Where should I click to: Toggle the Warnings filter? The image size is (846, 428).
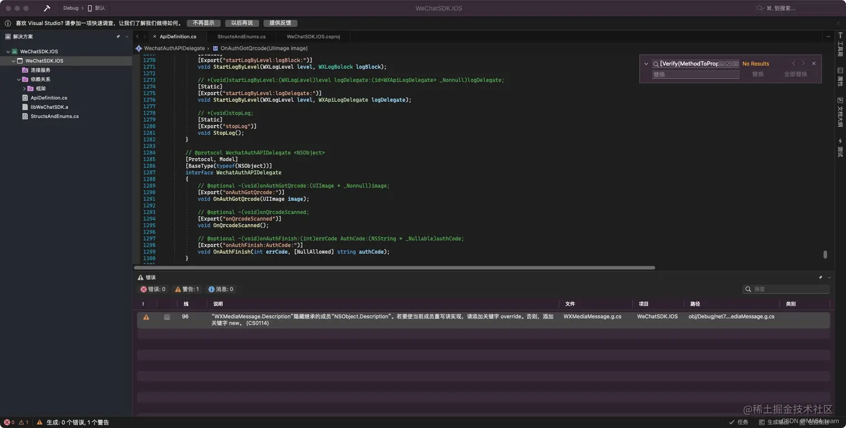pyautogui.click(x=187, y=289)
